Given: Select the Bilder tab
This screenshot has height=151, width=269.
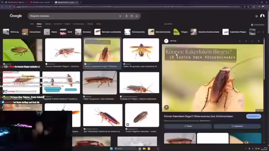Looking at the screenshot, I should 39,24.
